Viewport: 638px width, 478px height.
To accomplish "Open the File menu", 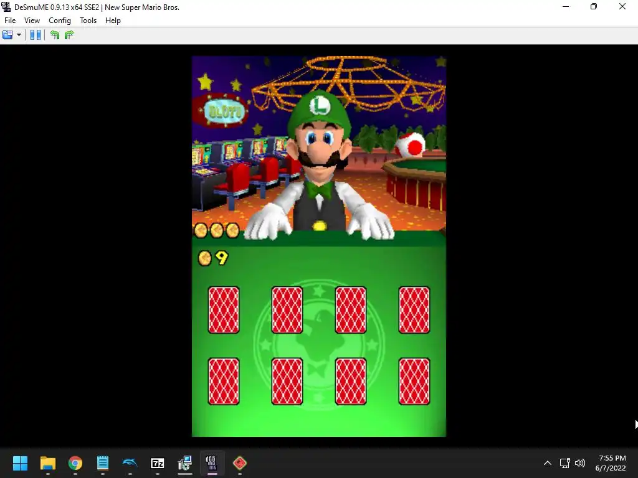I will pos(10,21).
